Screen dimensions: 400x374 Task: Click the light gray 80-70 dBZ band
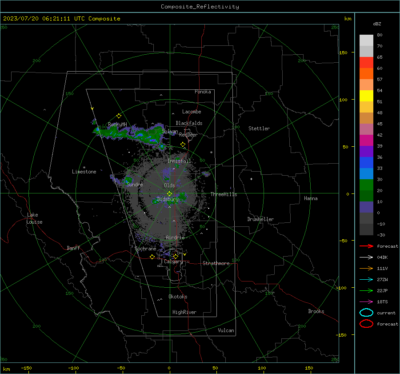(x=366, y=40)
